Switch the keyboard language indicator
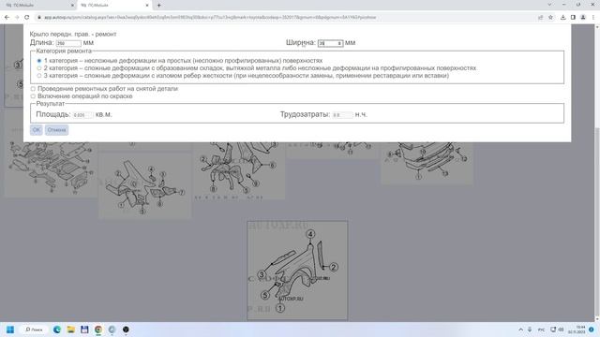This screenshot has height=337, width=600. (541, 330)
